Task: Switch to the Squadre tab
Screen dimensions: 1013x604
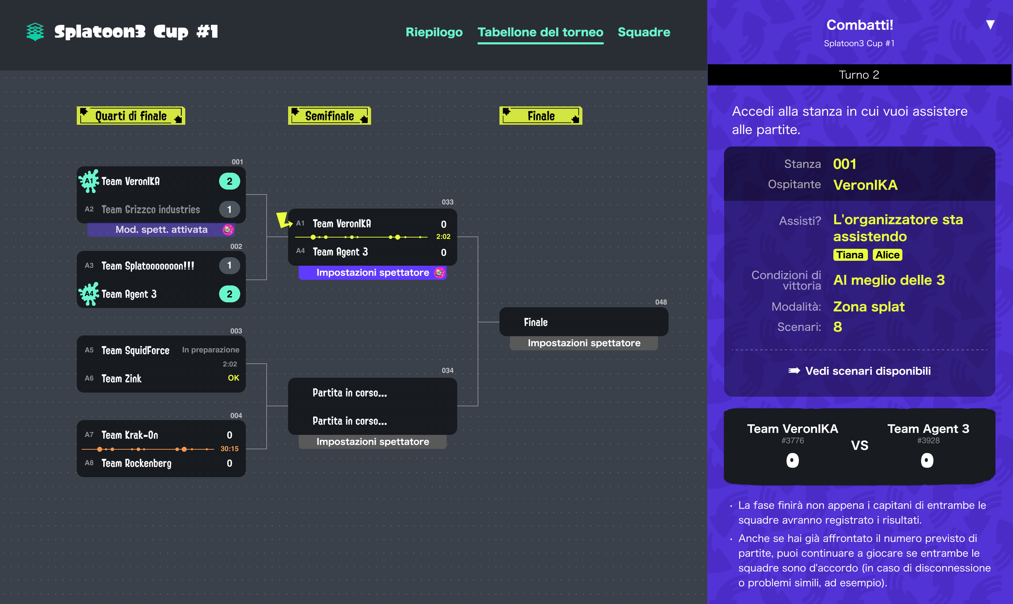Action: point(644,32)
